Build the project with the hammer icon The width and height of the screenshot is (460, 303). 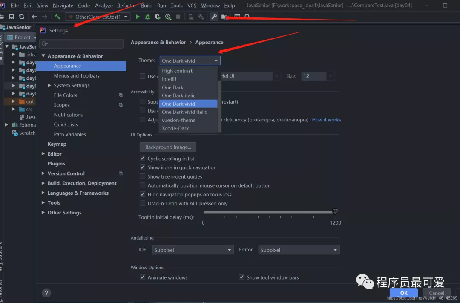tap(57, 17)
